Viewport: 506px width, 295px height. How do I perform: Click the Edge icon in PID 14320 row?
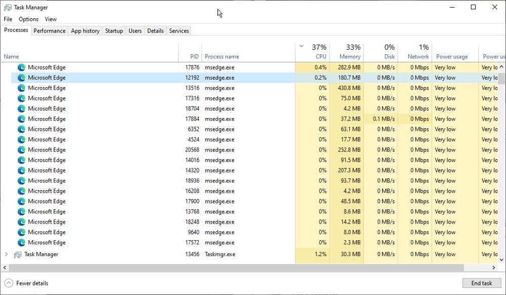(21, 171)
